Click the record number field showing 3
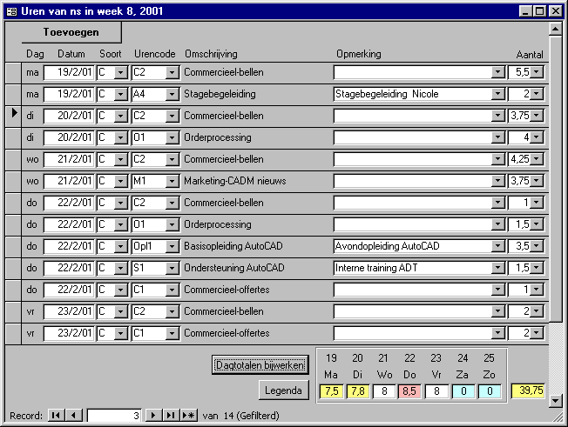568x427 pixels. [x=114, y=416]
